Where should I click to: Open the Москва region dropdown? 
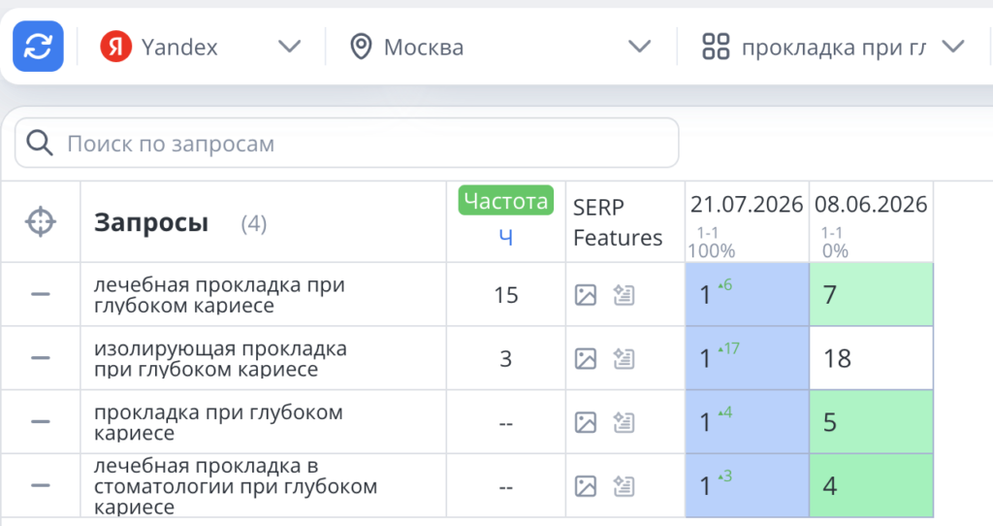(x=500, y=47)
